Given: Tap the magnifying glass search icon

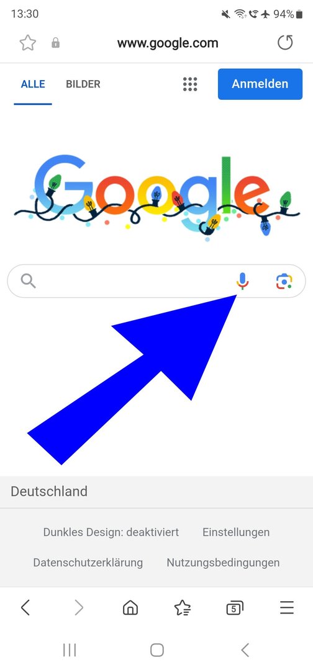Looking at the screenshot, I should pos(28,281).
